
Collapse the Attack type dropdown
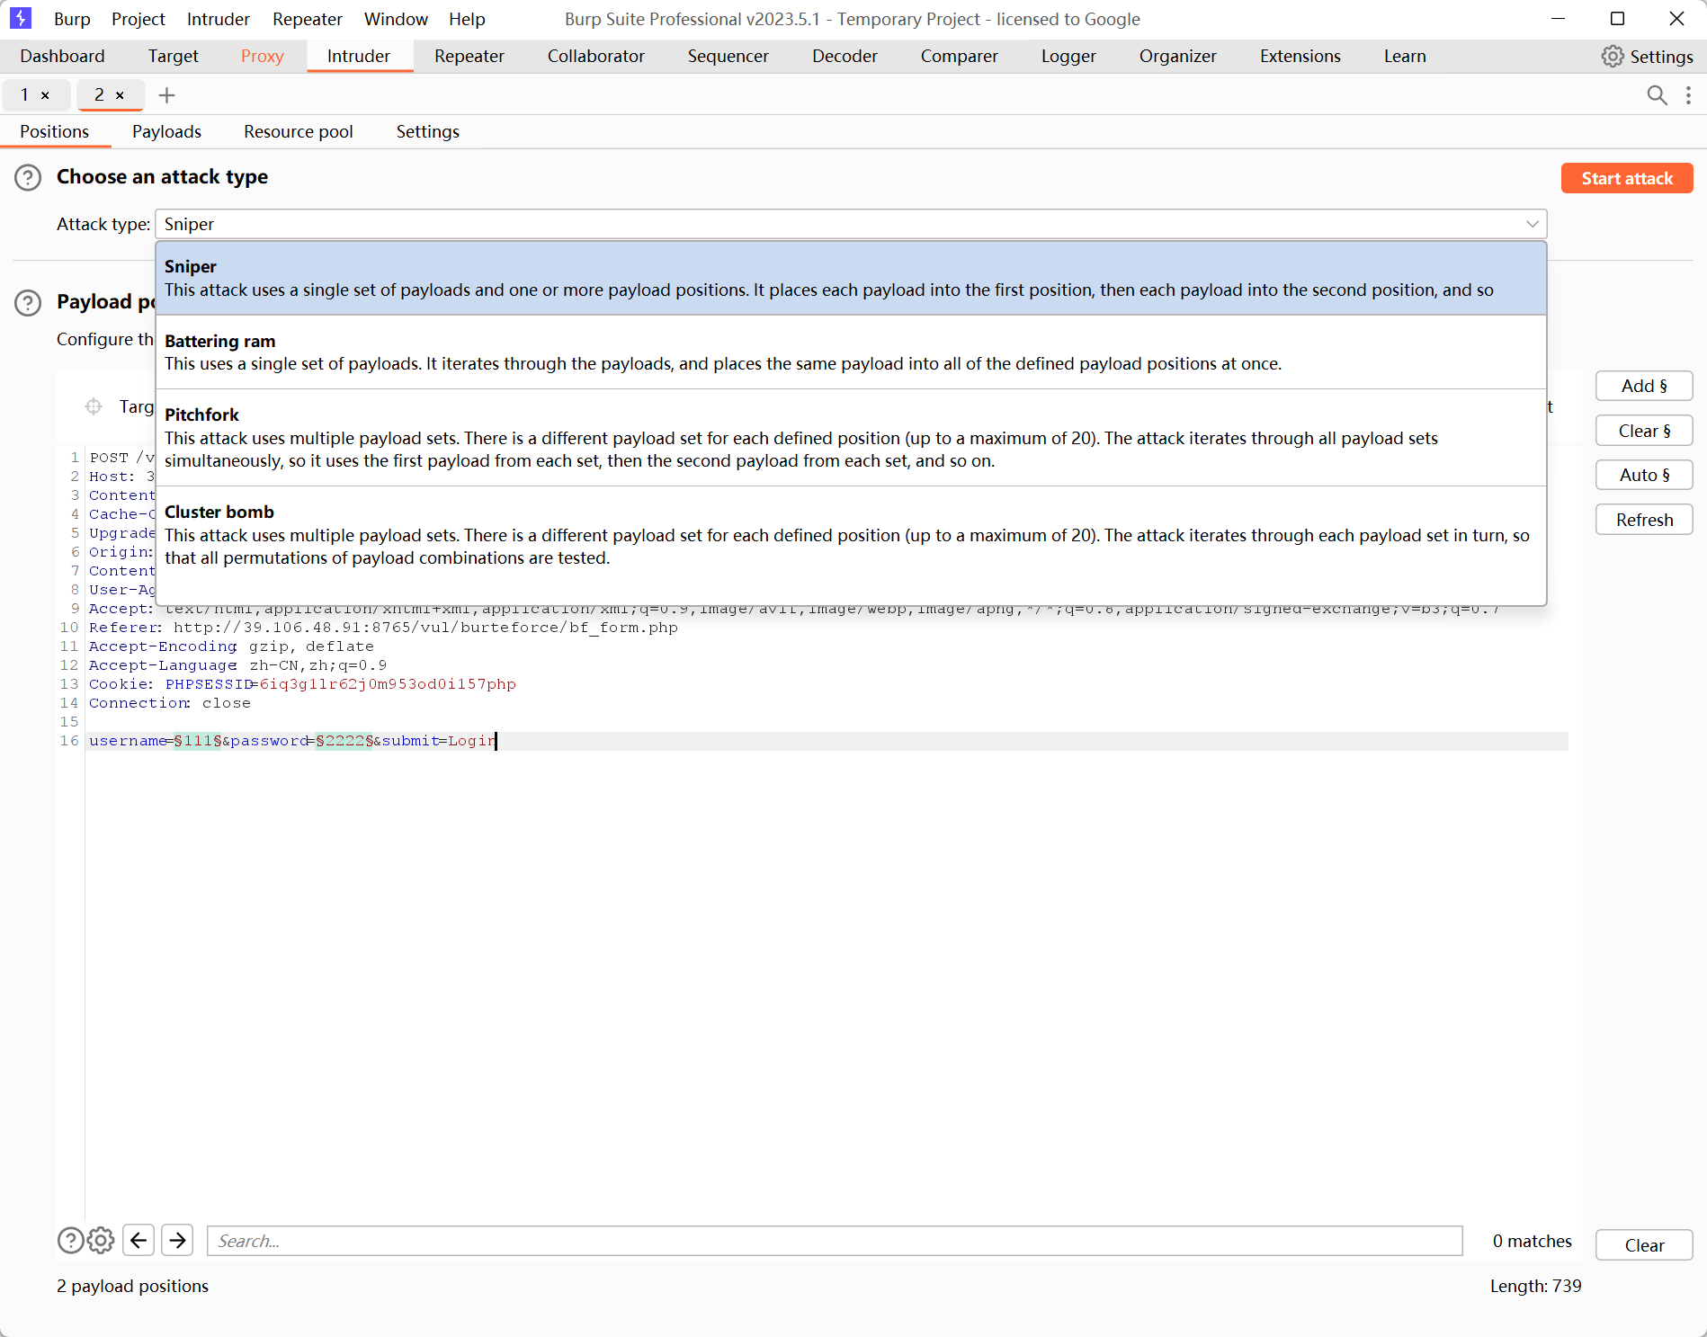(1533, 224)
